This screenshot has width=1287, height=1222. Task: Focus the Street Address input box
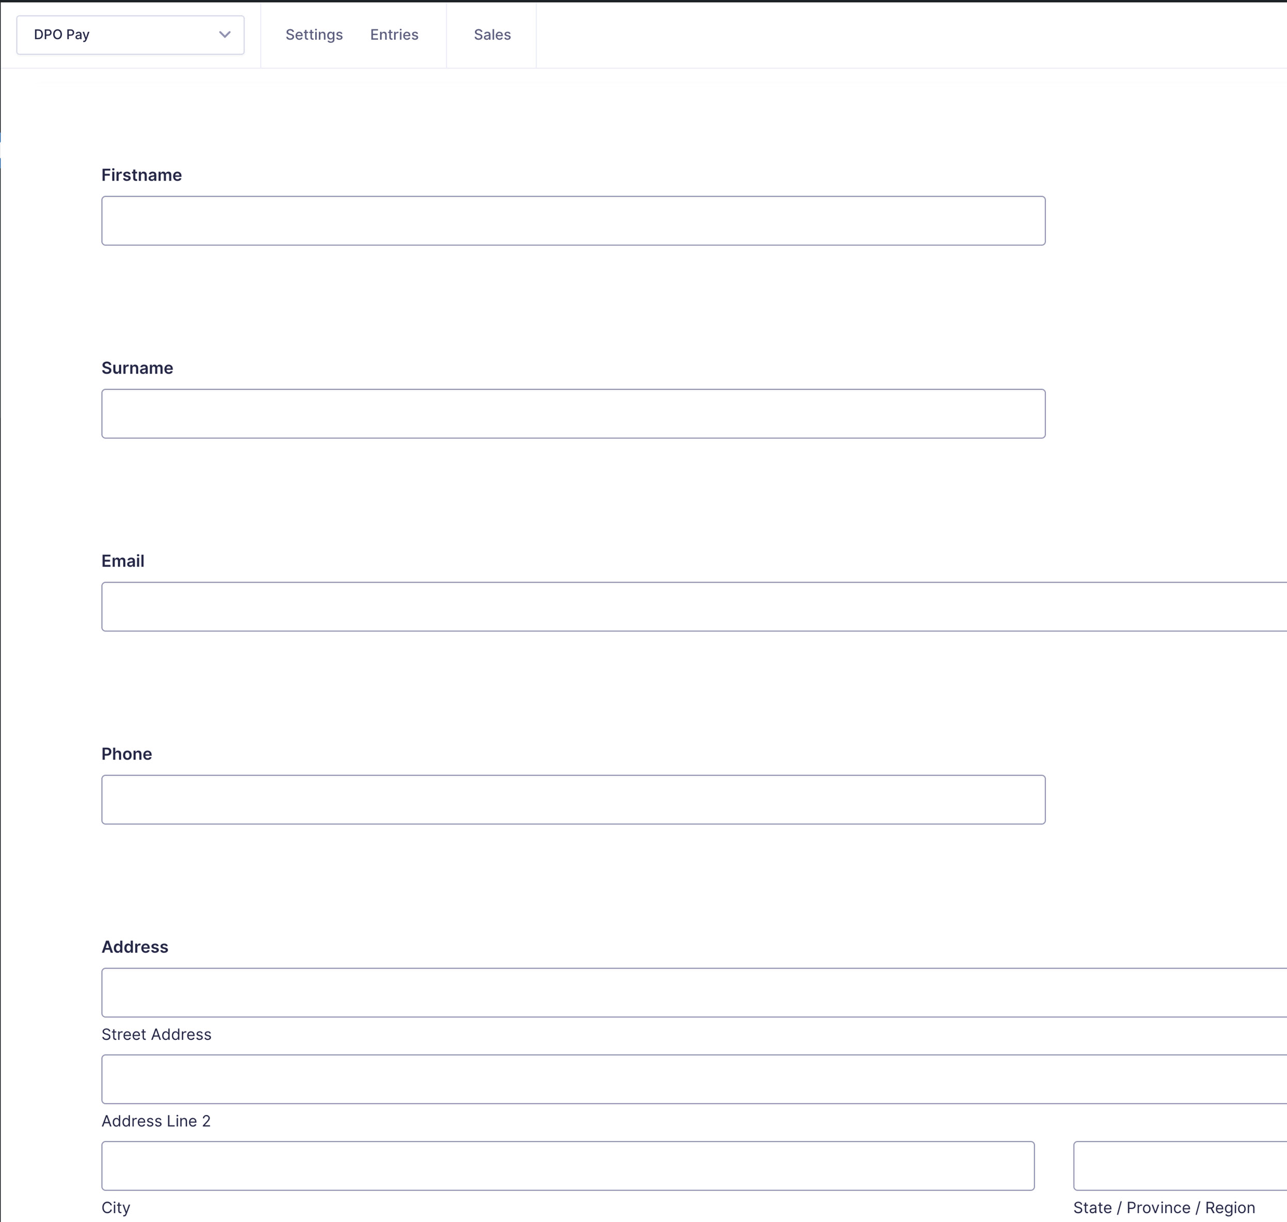point(694,992)
